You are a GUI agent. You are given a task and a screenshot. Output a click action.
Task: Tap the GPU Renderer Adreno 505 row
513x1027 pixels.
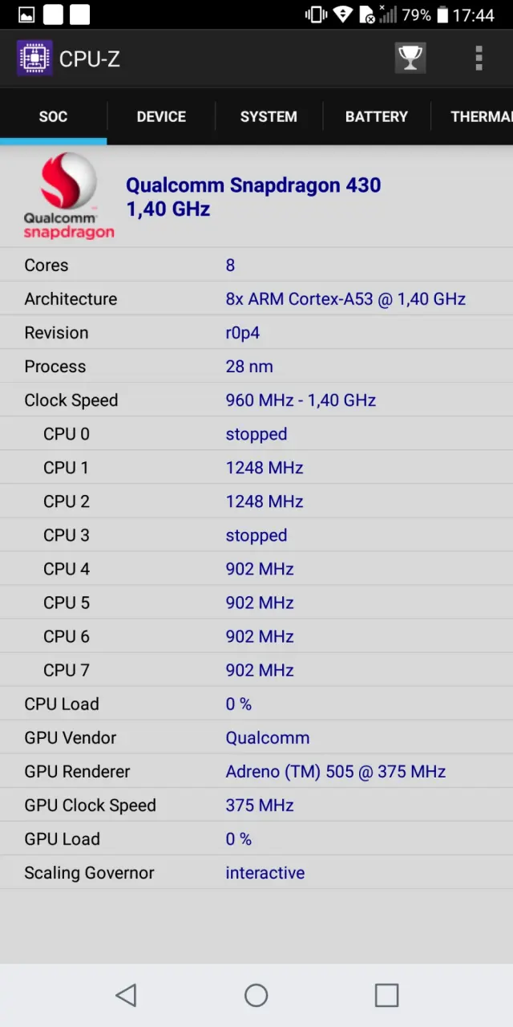coord(256,771)
